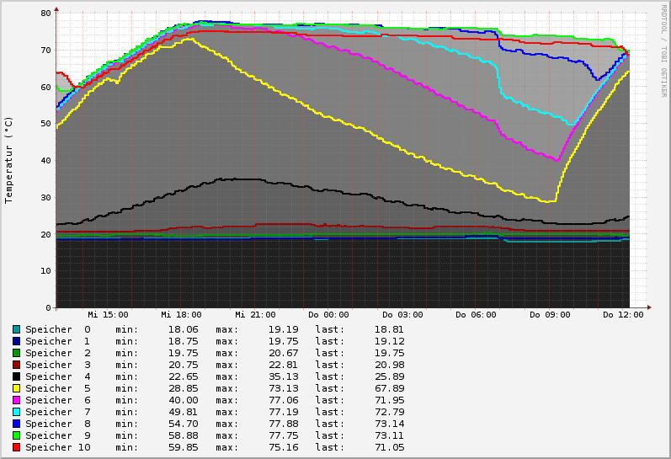Image resolution: width=671 pixels, height=459 pixels.
Task: Select the red Speicher 10 legend swatch
Action: (x=16, y=447)
